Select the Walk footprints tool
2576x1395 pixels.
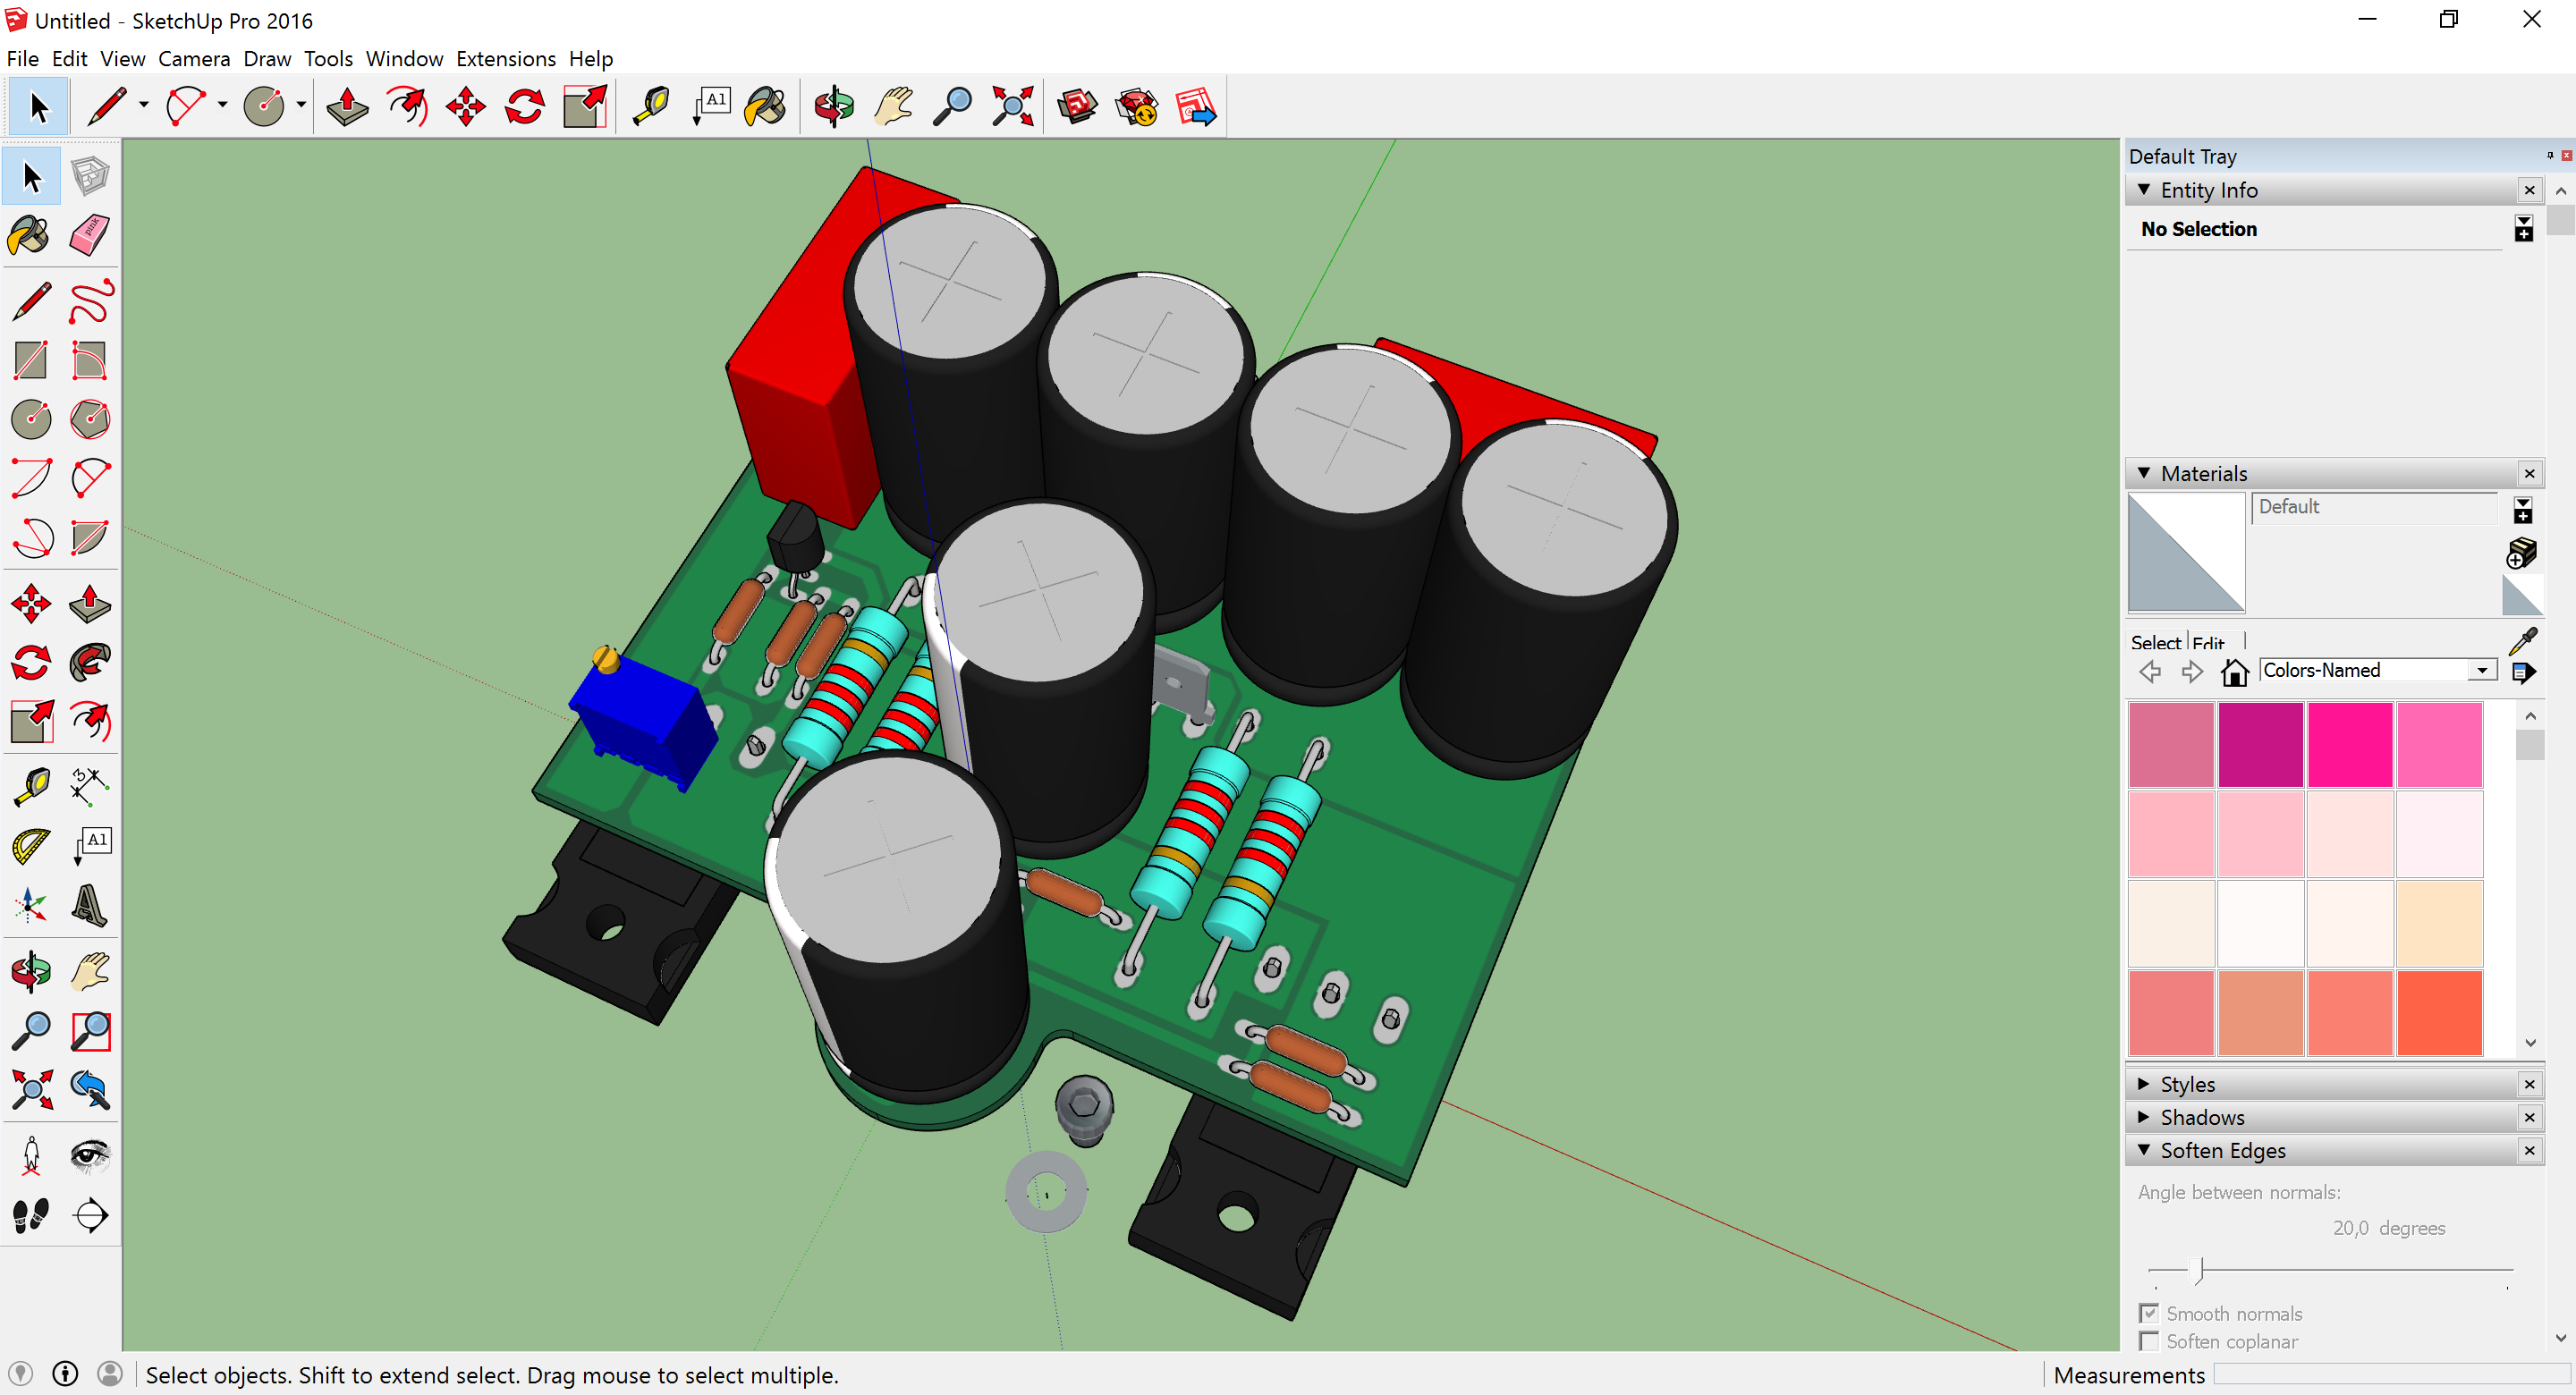tap(30, 1214)
